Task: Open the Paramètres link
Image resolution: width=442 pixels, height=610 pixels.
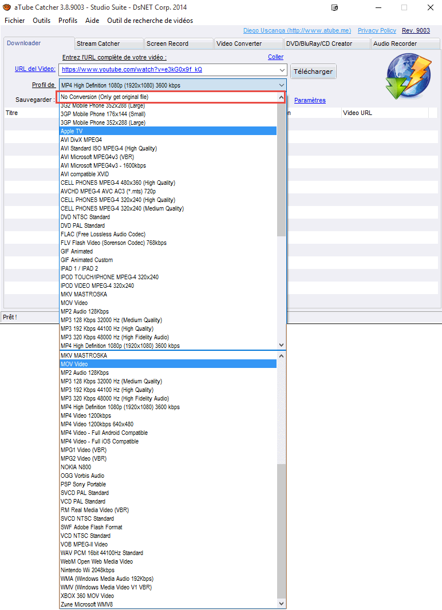Action: pos(310,100)
